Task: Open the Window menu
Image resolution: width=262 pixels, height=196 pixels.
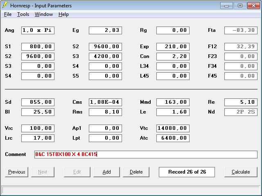Action: (44, 14)
